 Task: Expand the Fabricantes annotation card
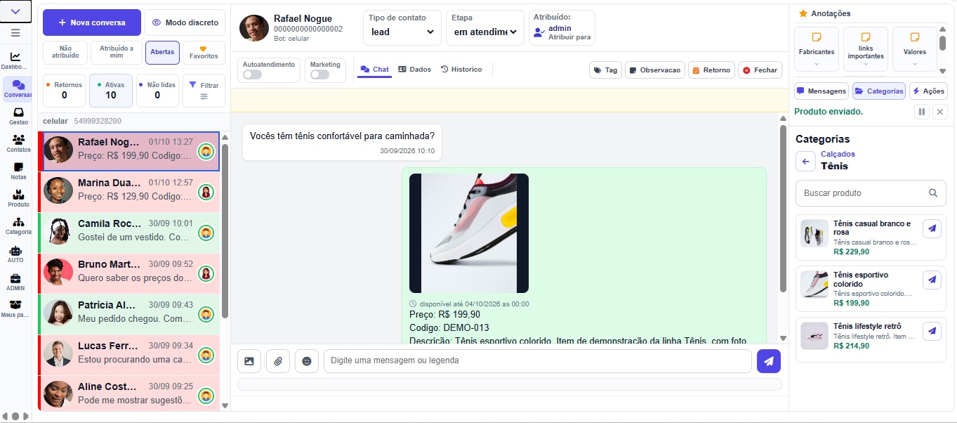[817, 49]
